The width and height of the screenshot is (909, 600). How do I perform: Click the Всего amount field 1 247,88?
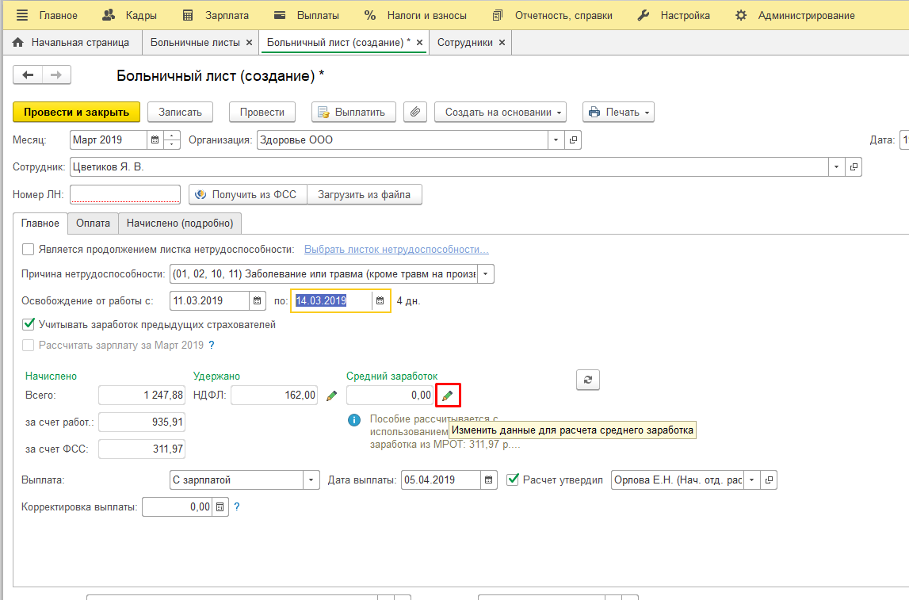tap(142, 395)
